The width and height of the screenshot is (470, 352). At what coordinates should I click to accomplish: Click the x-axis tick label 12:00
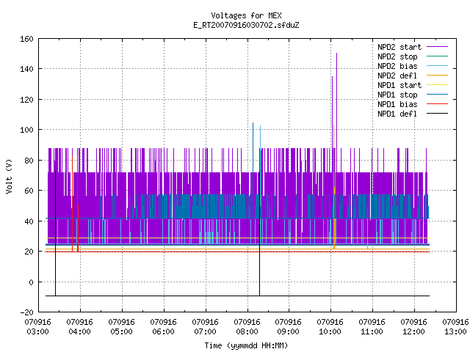(413, 331)
